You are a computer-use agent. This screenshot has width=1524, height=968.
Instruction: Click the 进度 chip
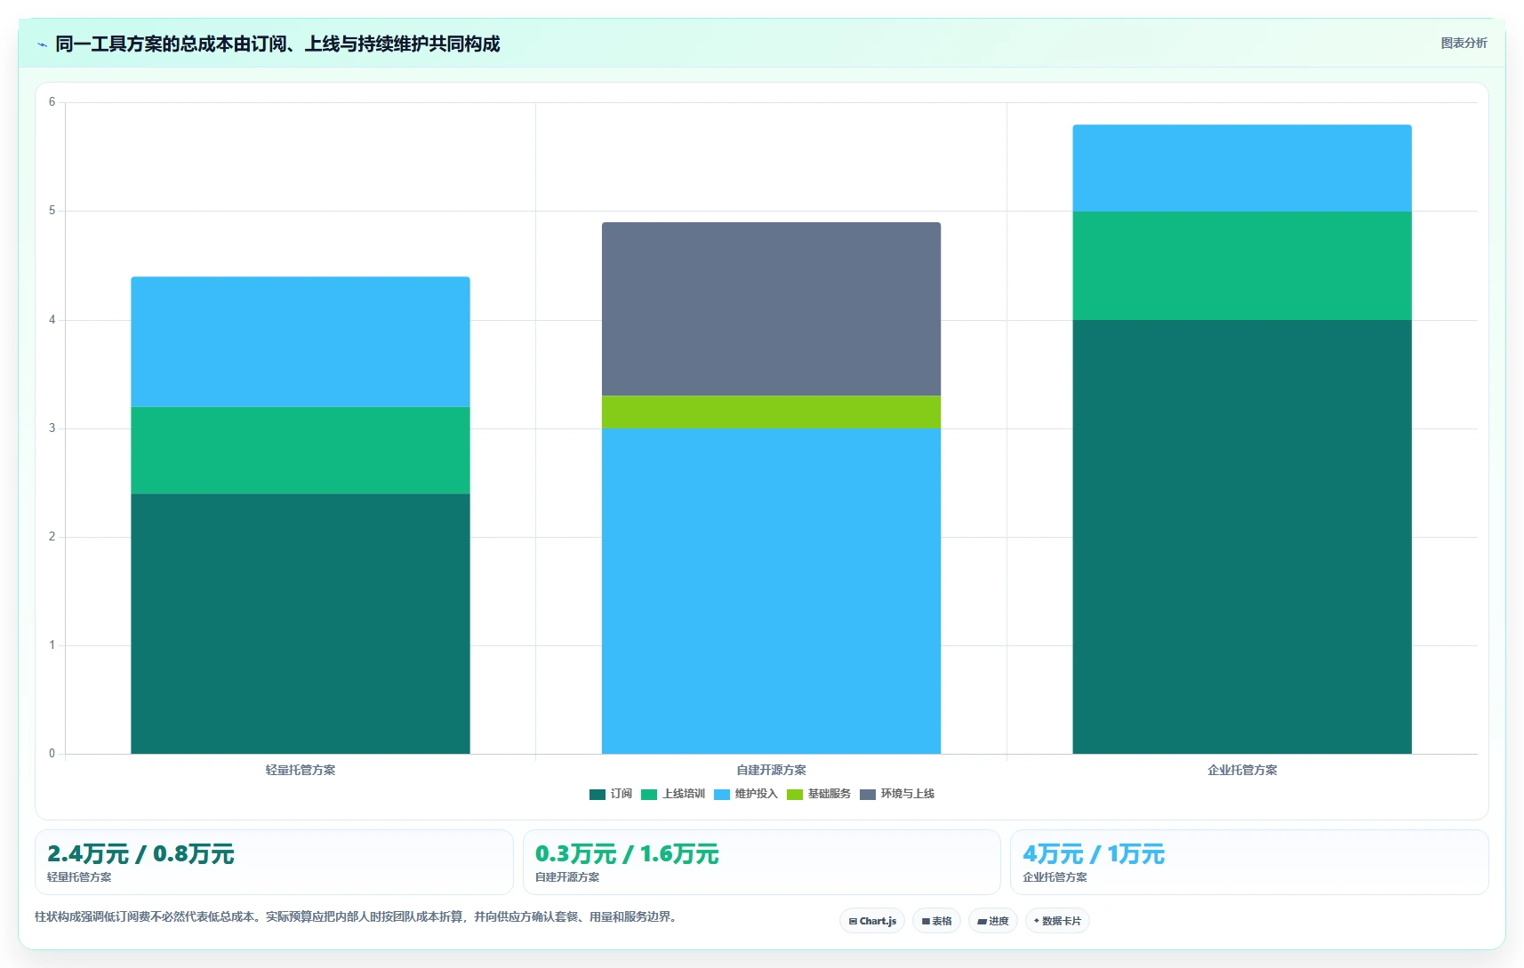pyautogui.click(x=992, y=921)
